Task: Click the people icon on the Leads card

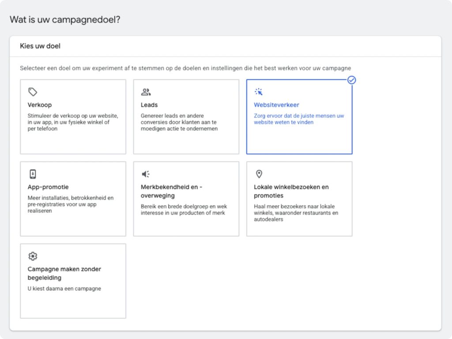Action: (x=146, y=91)
